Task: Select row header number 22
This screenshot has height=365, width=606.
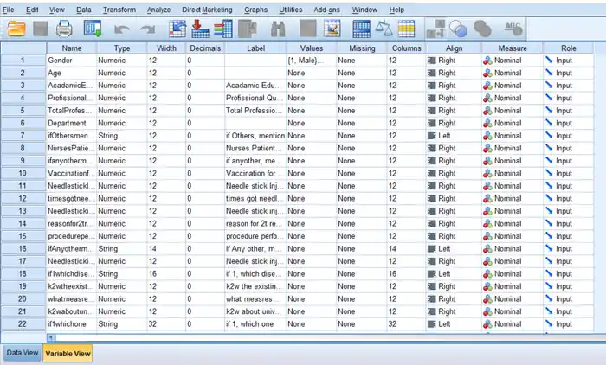Action: coord(23,324)
